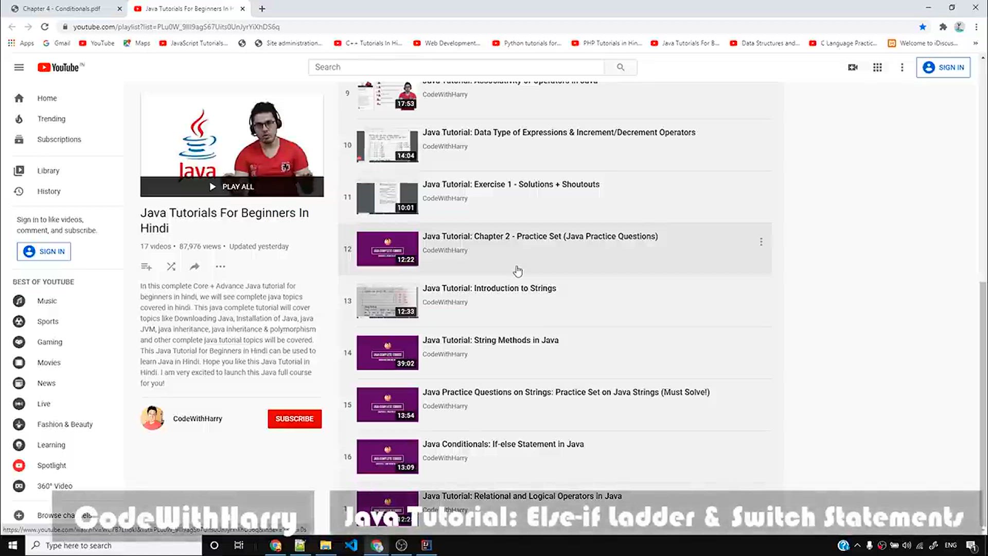The width and height of the screenshot is (988, 556).
Task: Open the 360° Video icon
Action: pos(19,486)
